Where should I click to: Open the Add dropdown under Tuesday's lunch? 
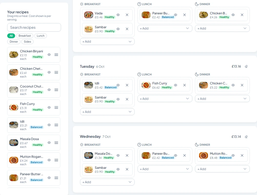(165, 99)
